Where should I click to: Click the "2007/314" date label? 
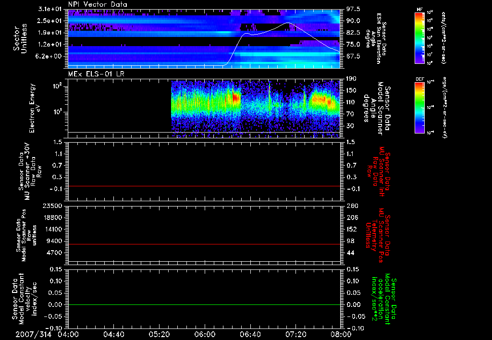(33, 334)
